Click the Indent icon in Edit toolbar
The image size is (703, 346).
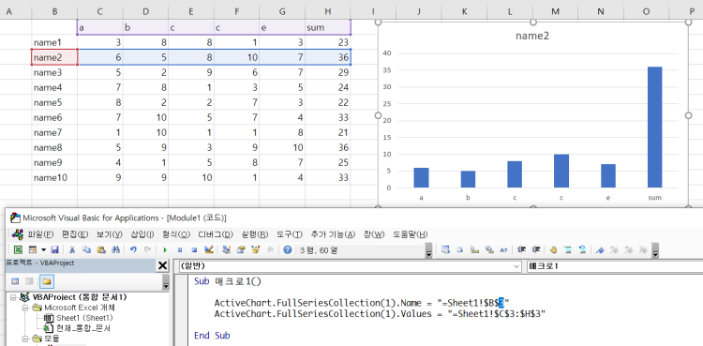coord(521,249)
